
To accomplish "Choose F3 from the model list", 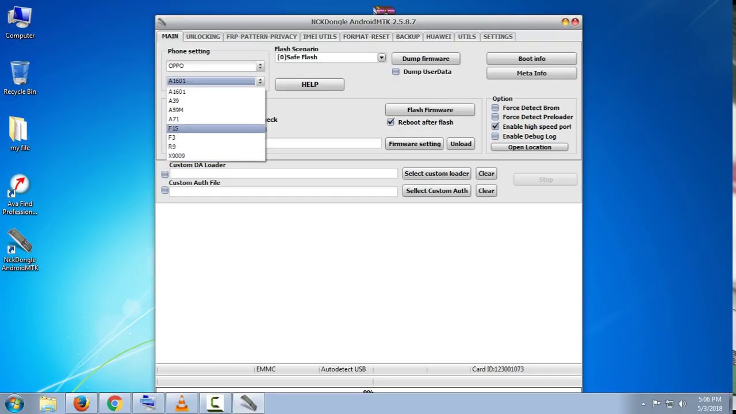I will [x=216, y=137].
